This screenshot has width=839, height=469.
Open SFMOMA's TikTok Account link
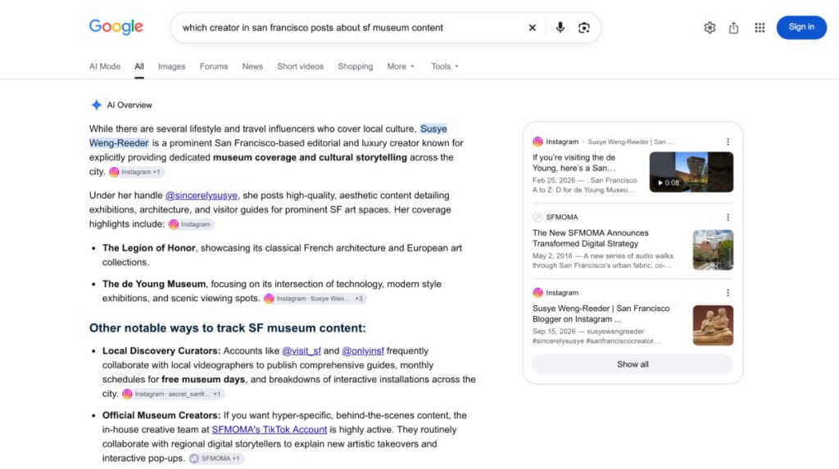tap(269, 430)
